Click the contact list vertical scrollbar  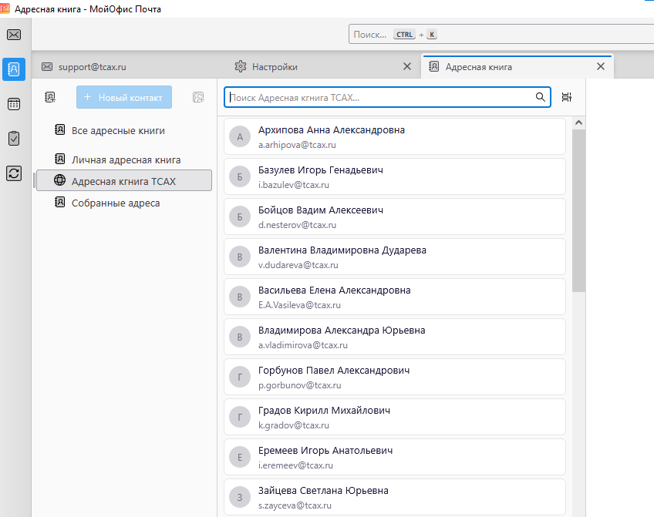click(x=578, y=208)
